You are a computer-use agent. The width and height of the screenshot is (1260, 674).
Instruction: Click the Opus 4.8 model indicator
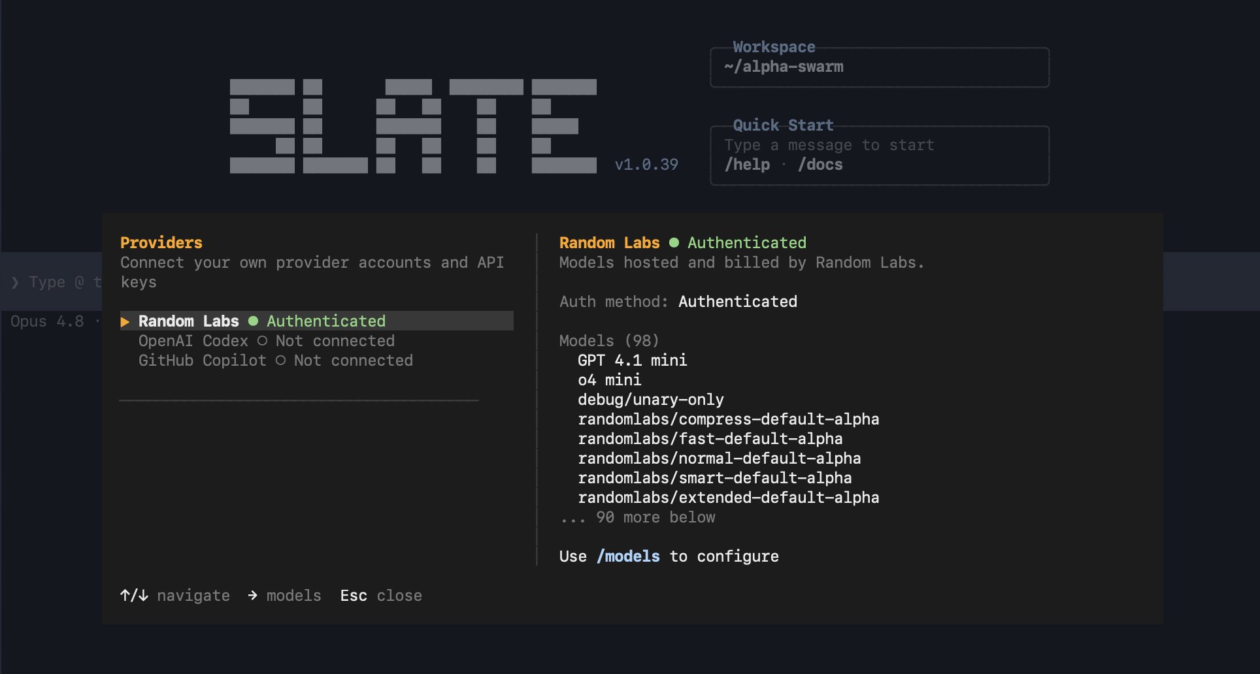coord(47,321)
